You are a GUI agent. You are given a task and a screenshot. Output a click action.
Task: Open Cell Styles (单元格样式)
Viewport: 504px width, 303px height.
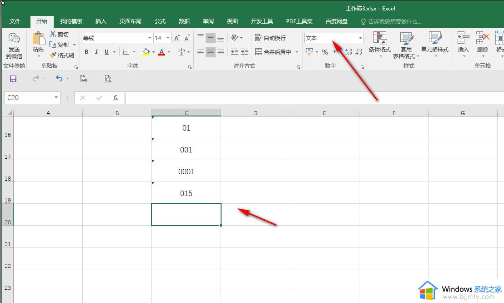coord(435,45)
